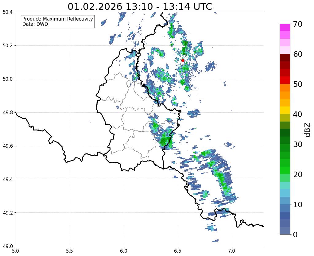Click the y-axis label 50.2

pos(8,46)
